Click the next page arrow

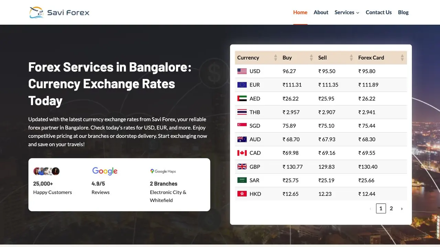401,208
